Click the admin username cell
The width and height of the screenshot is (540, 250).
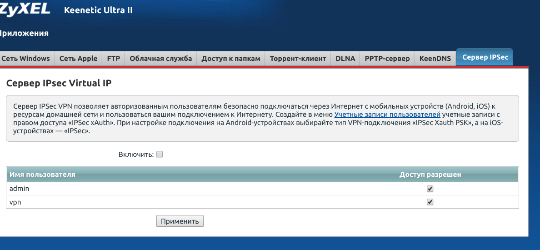pos(19,189)
